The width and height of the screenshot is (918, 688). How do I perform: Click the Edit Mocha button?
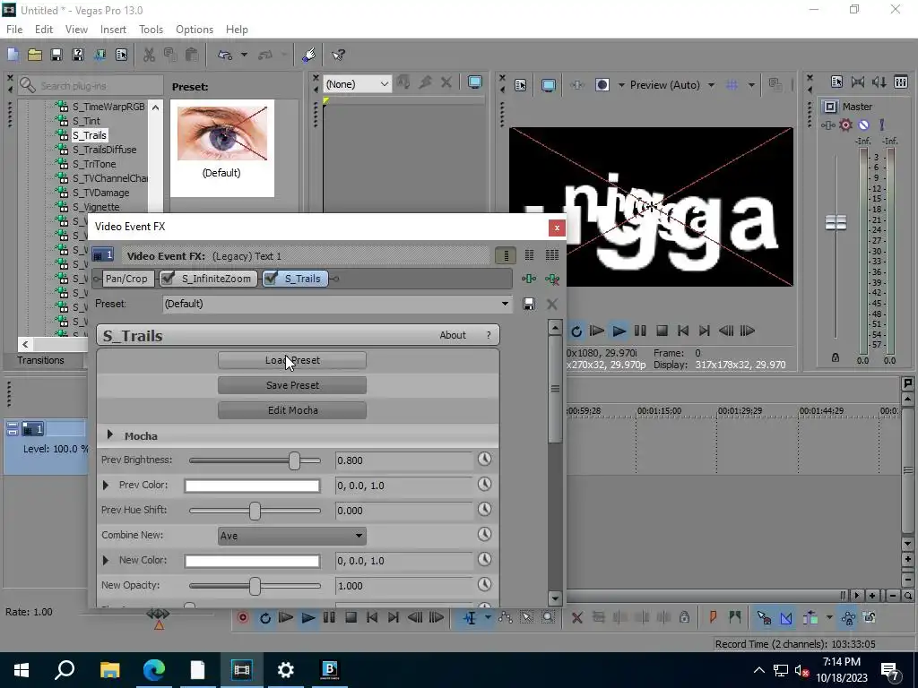tap(292, 410)
